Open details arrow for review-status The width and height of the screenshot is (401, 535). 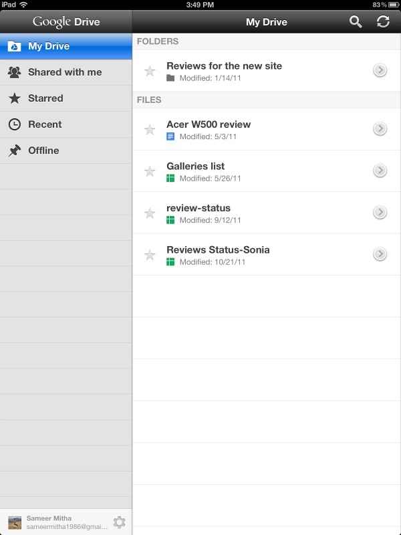(x=380, y=212)
